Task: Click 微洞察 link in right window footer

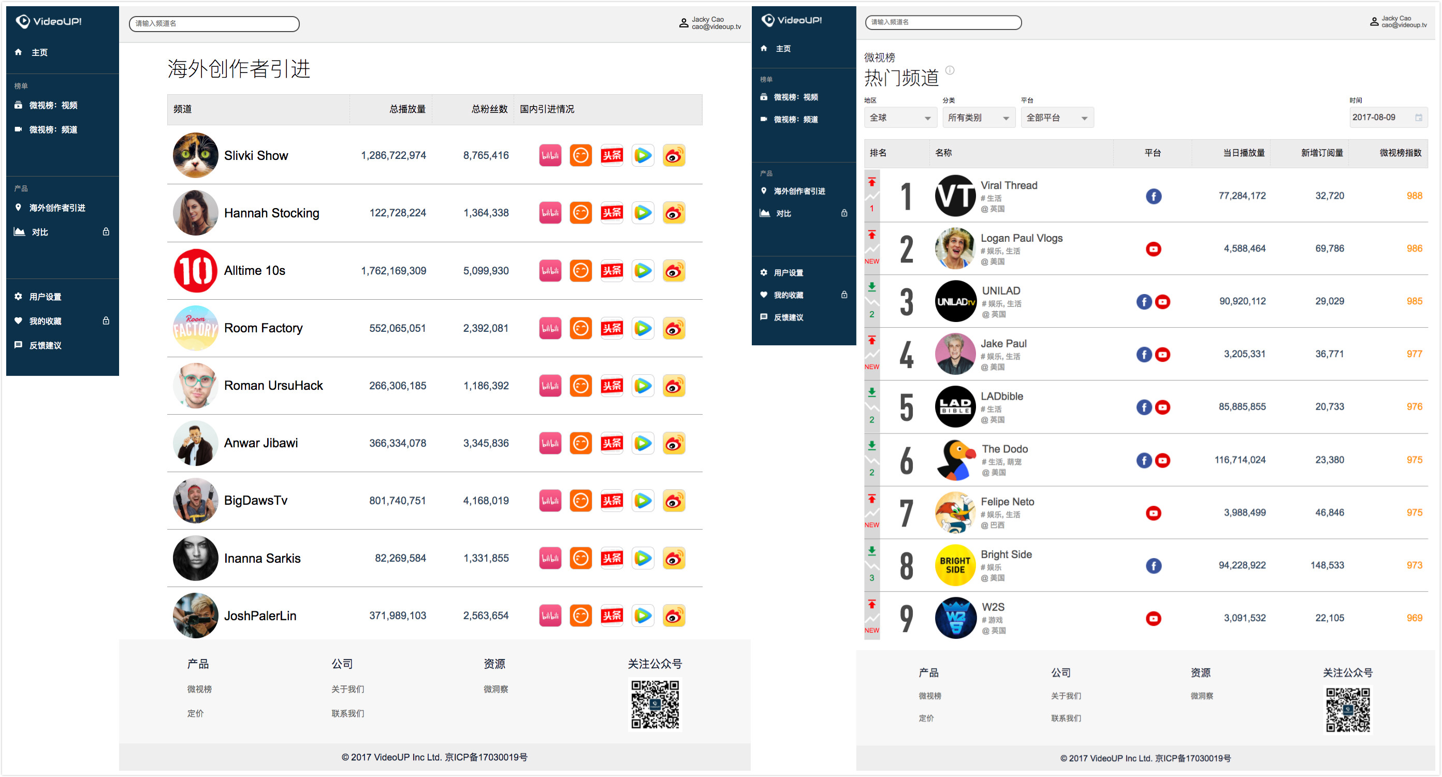Action: tap(1201, 696)
